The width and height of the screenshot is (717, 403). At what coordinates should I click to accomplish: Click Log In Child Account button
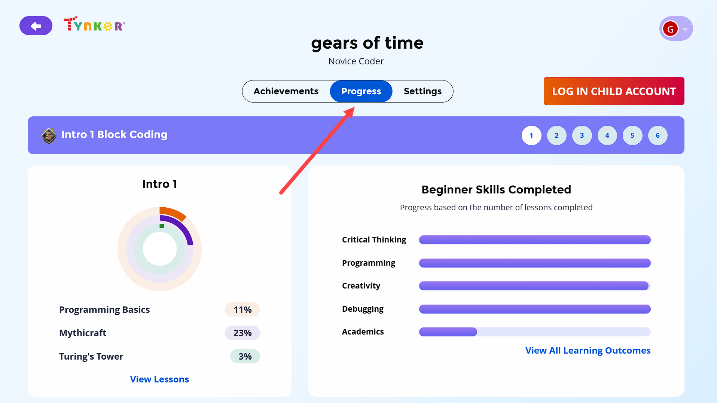(614, 91)
